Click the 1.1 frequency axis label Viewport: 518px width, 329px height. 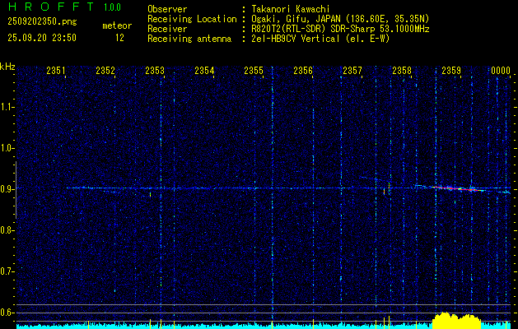[7, 107]
